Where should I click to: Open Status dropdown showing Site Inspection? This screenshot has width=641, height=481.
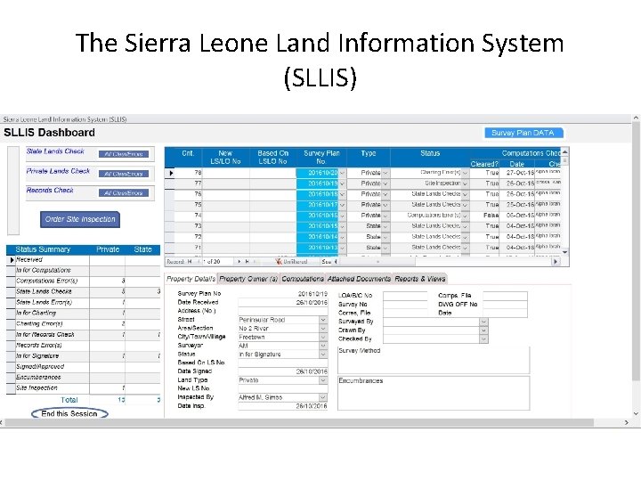[x=465, y=183]
